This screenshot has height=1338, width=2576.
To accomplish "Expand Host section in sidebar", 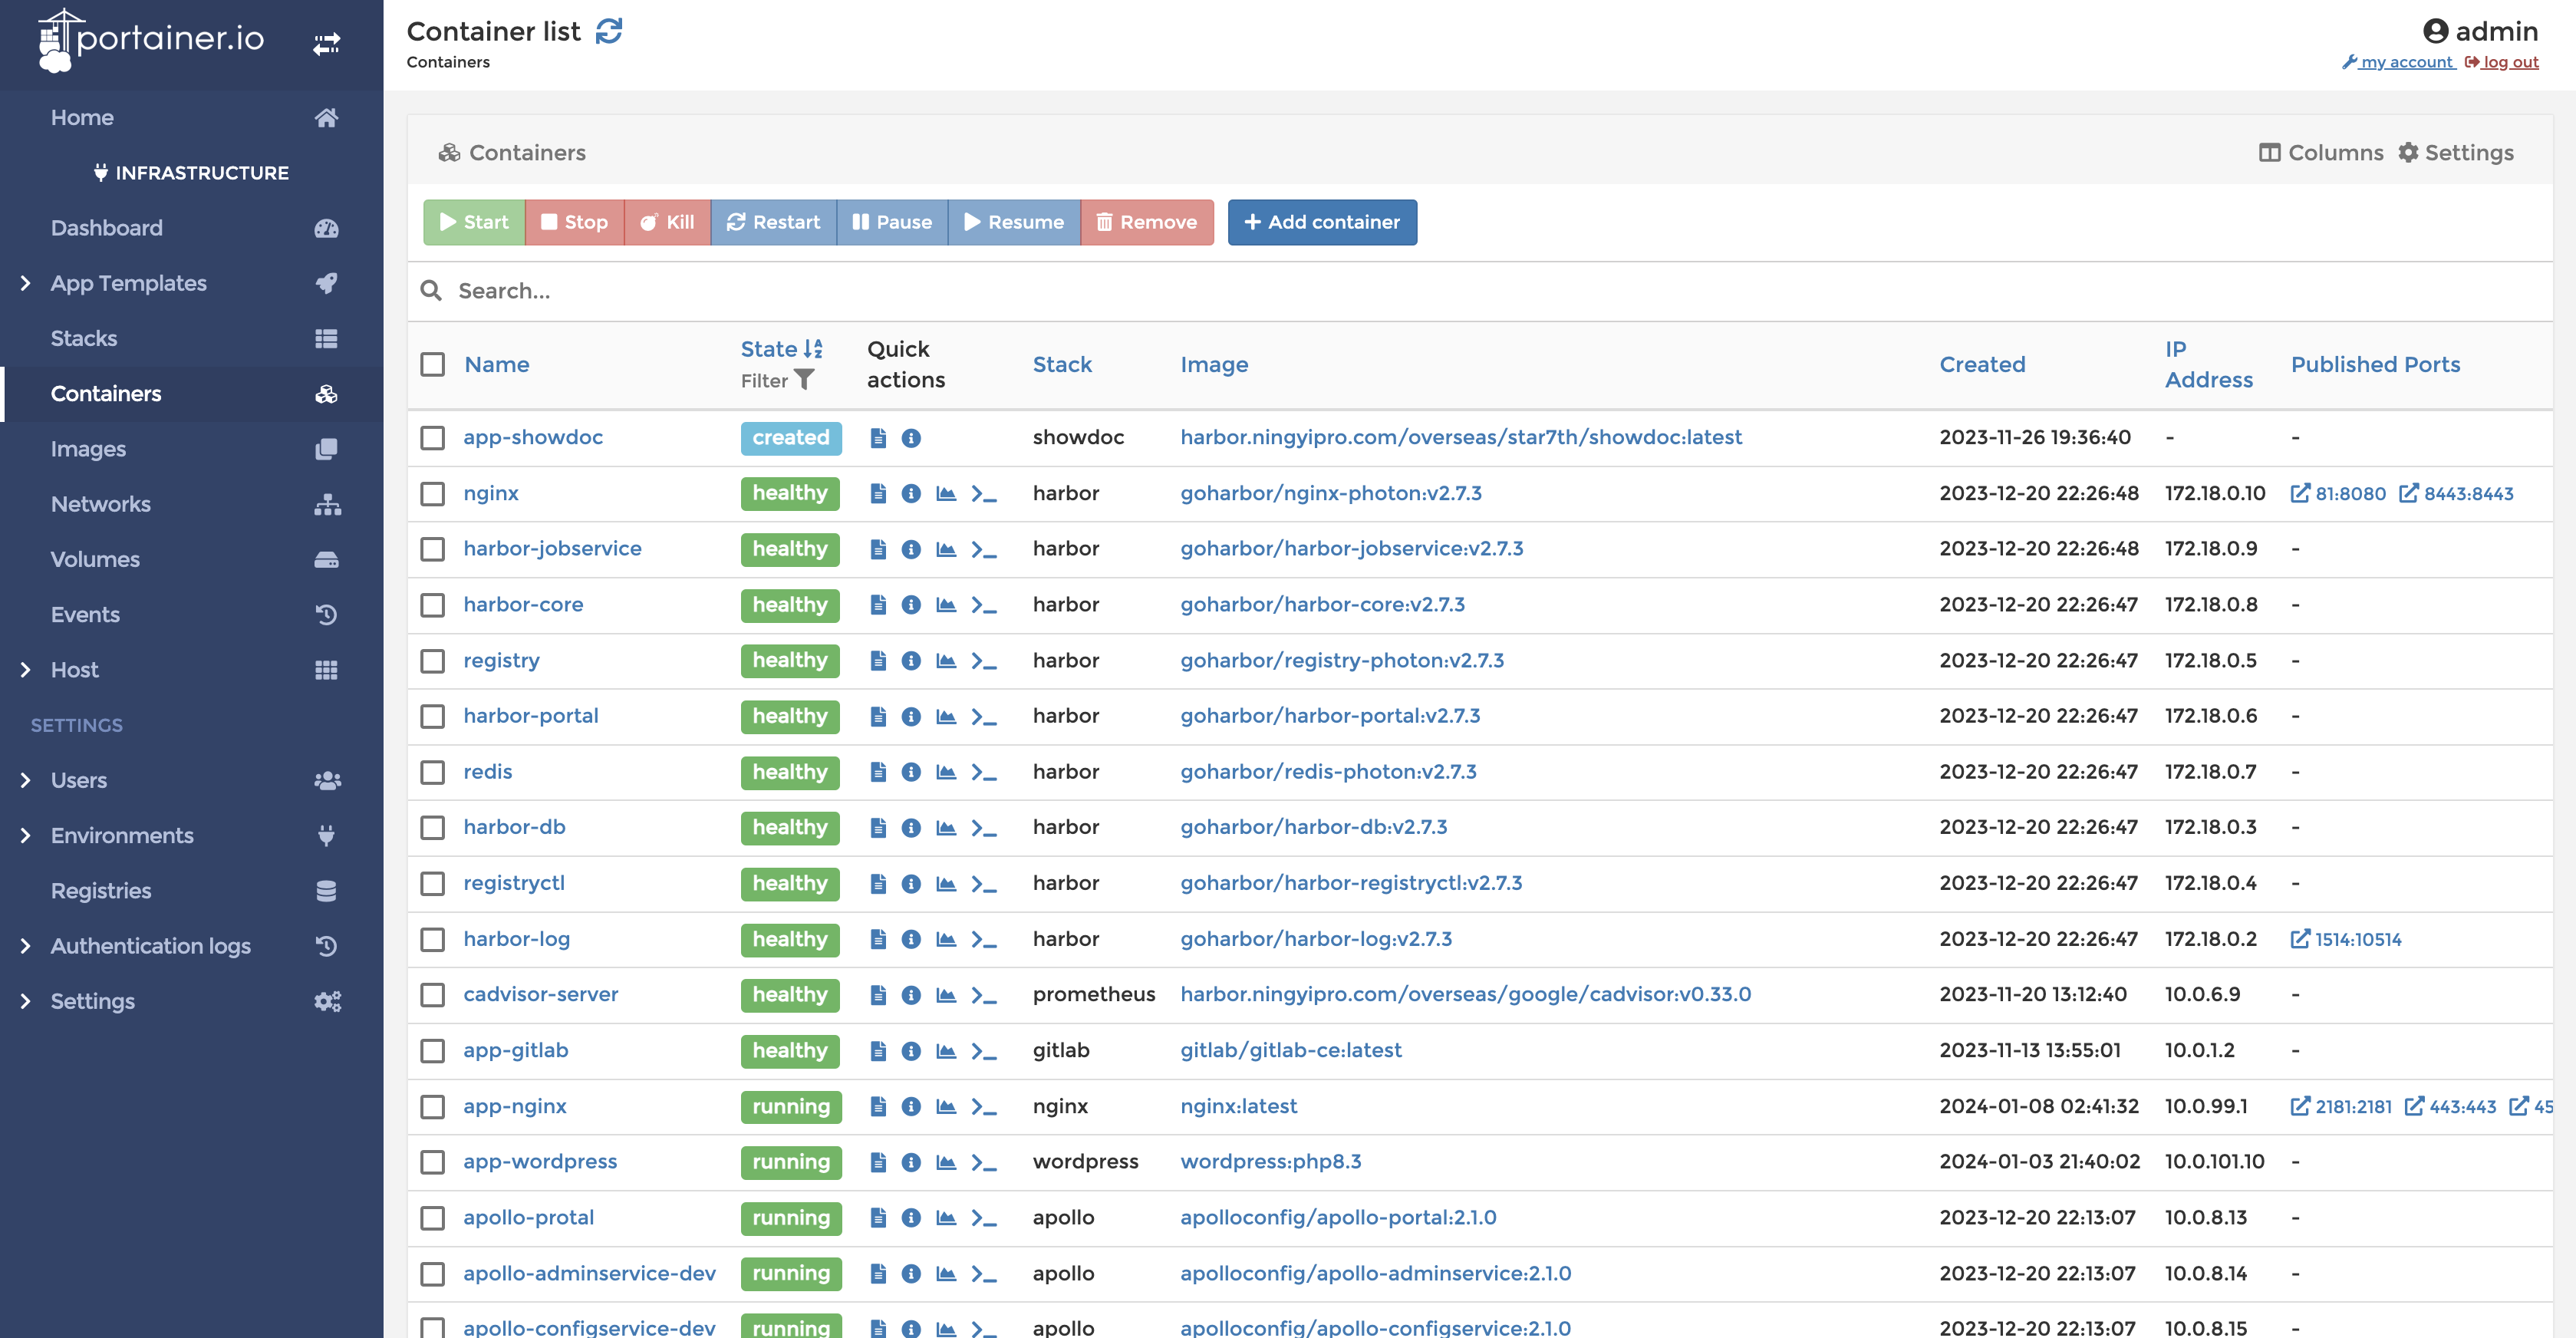I will pyautogui.click(x=25, y=670).
